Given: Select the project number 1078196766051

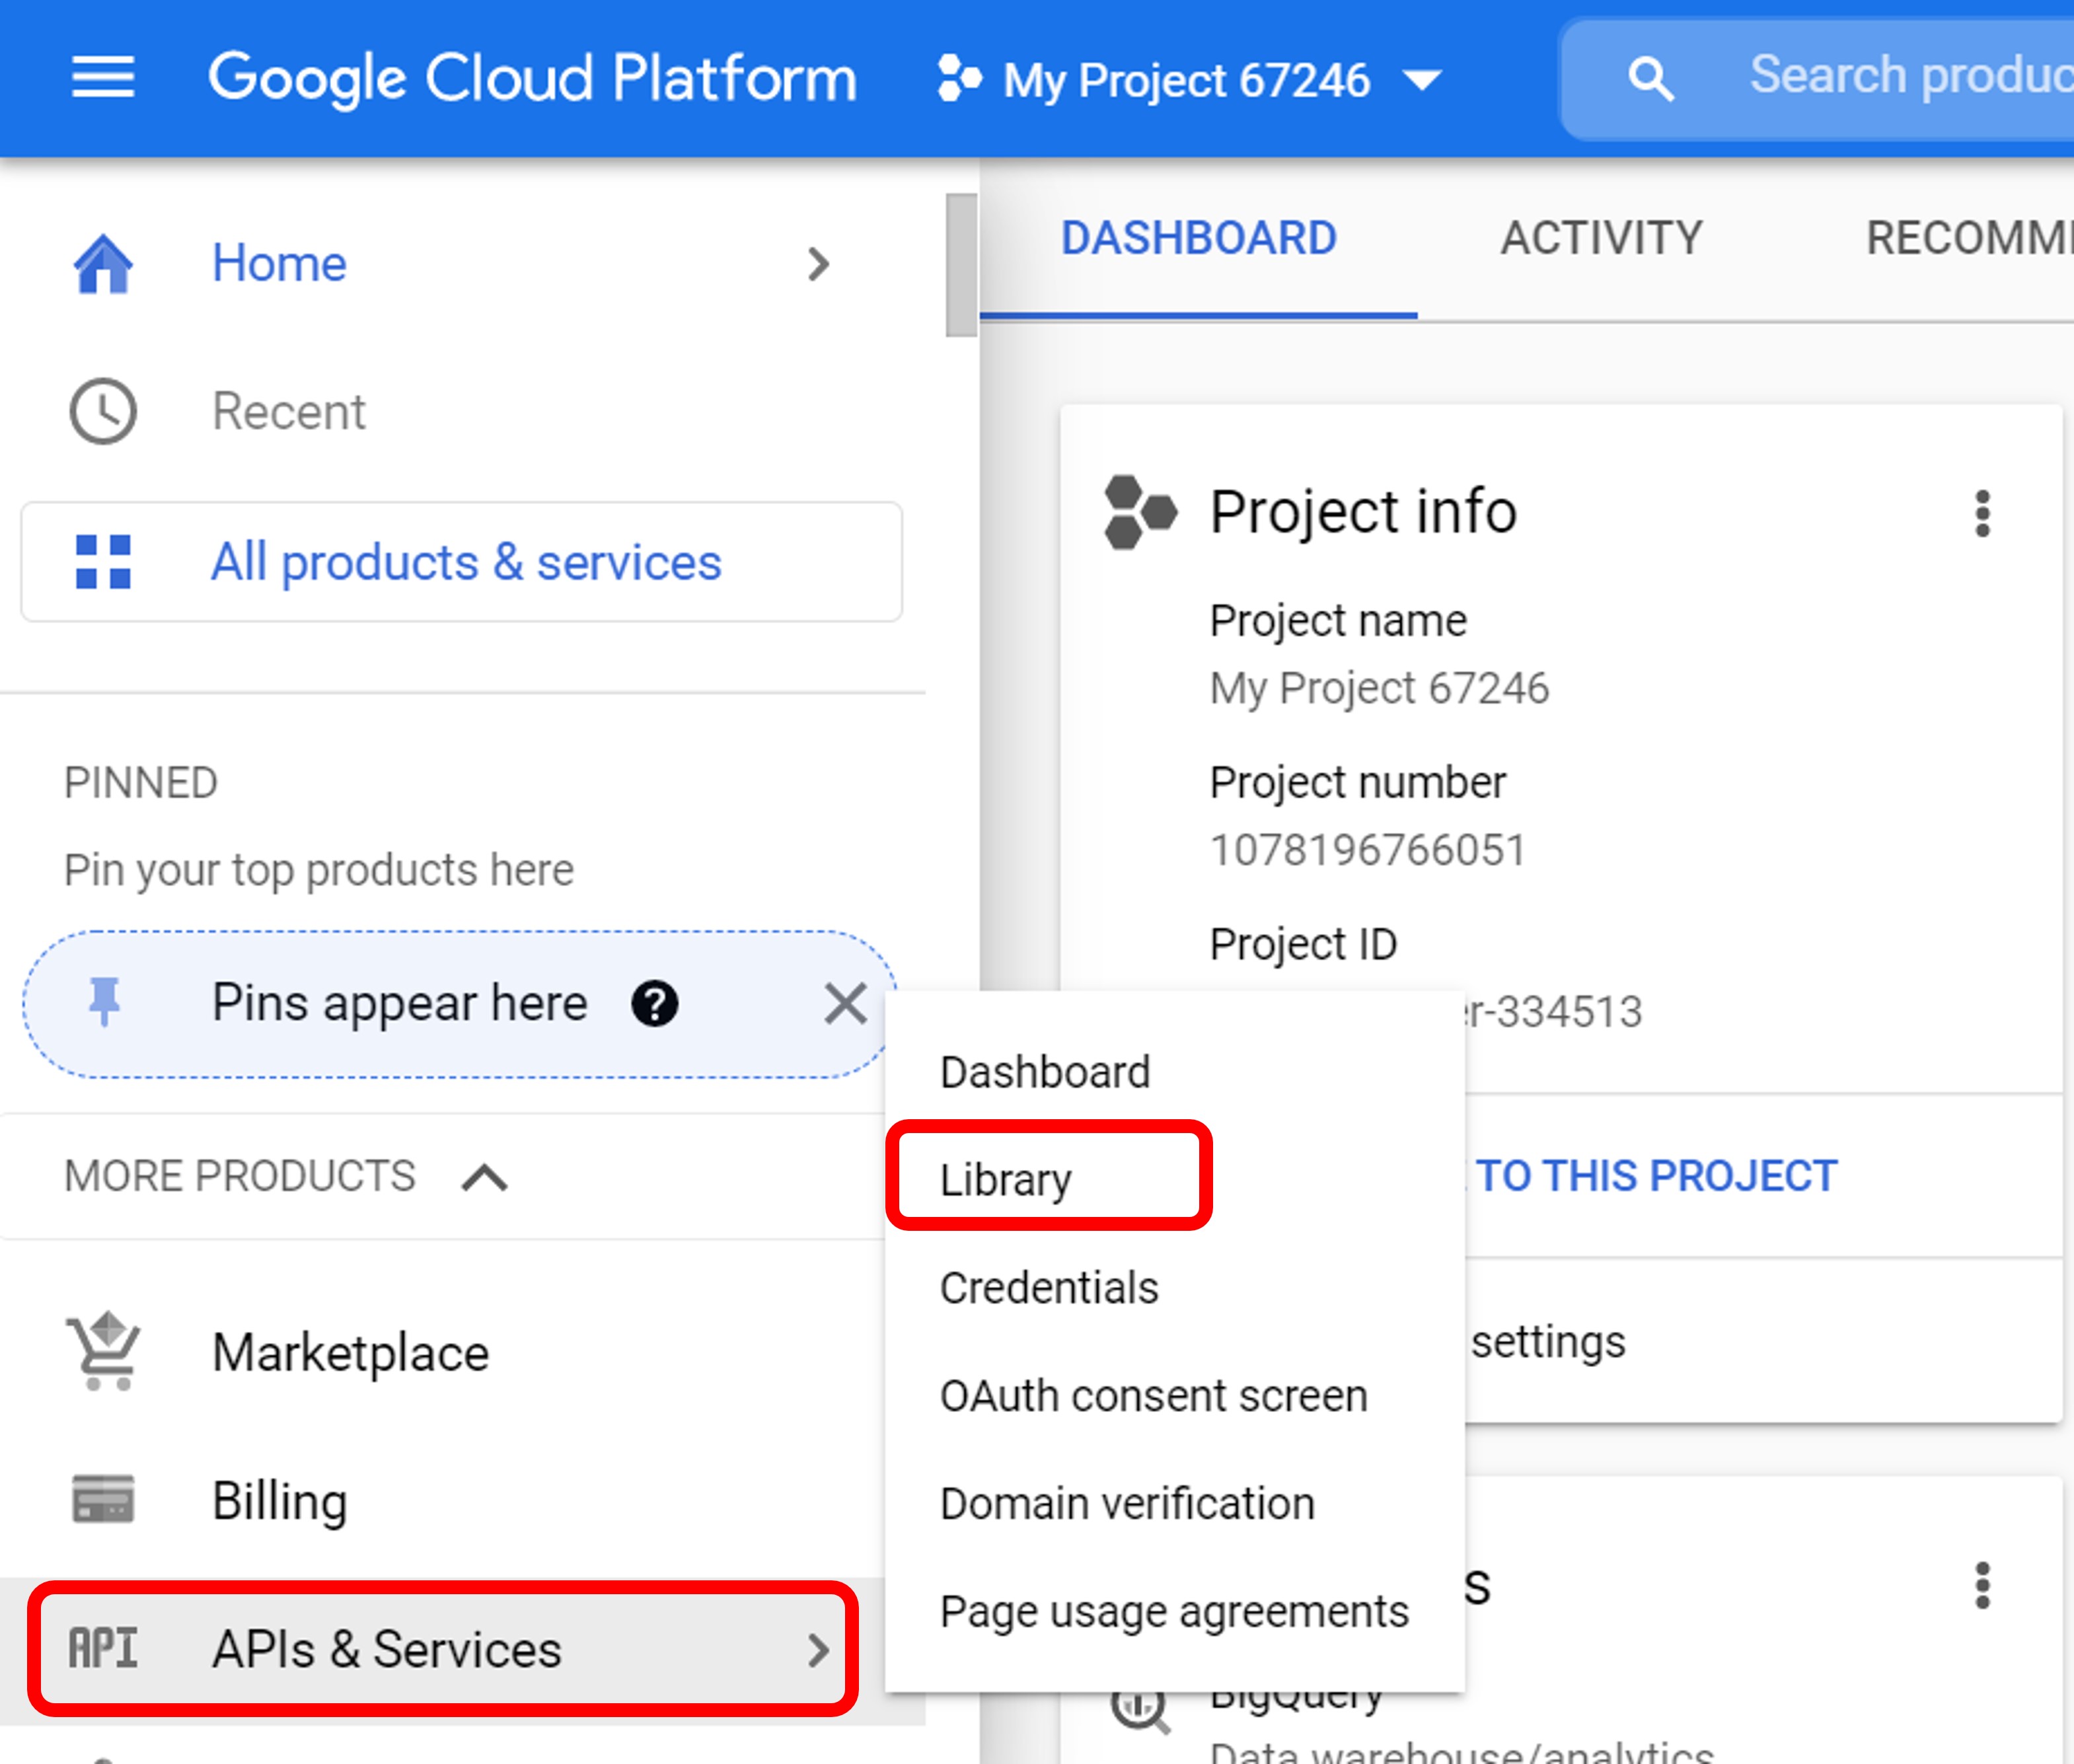Looking at the screenshot, I should [x=1367, y=850].
